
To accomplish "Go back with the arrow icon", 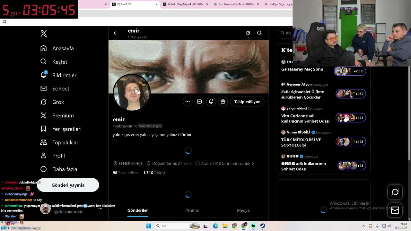I will (x=116, y=33).
